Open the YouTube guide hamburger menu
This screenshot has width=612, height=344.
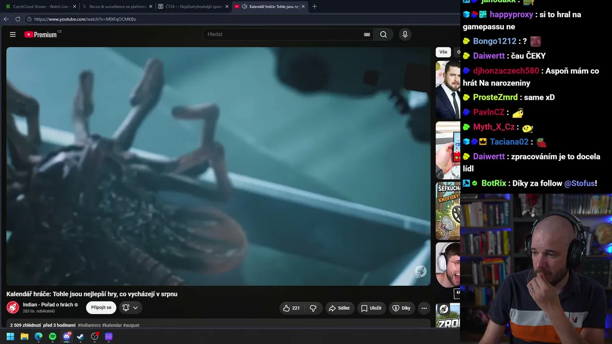13,34
